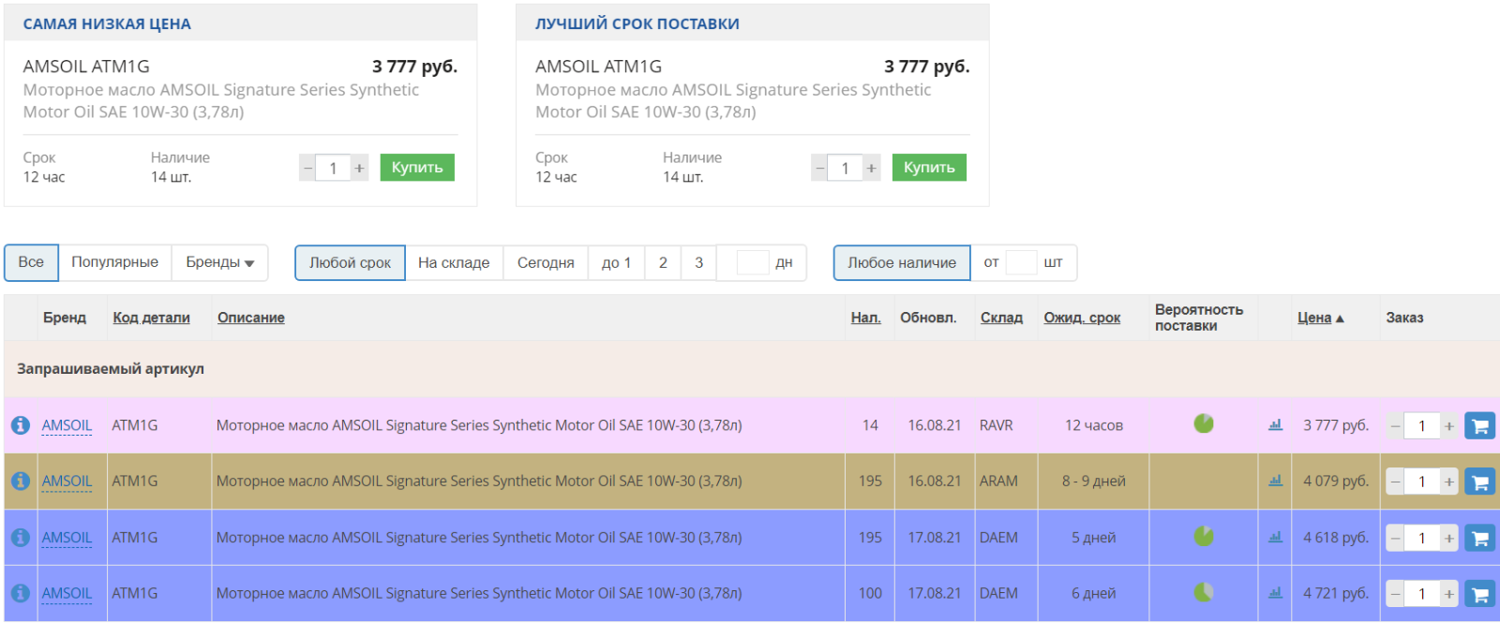Increase quantity for 4 079 руб. row

point(1449,482)
